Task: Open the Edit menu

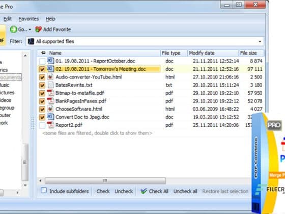Action: pos(8,19)
